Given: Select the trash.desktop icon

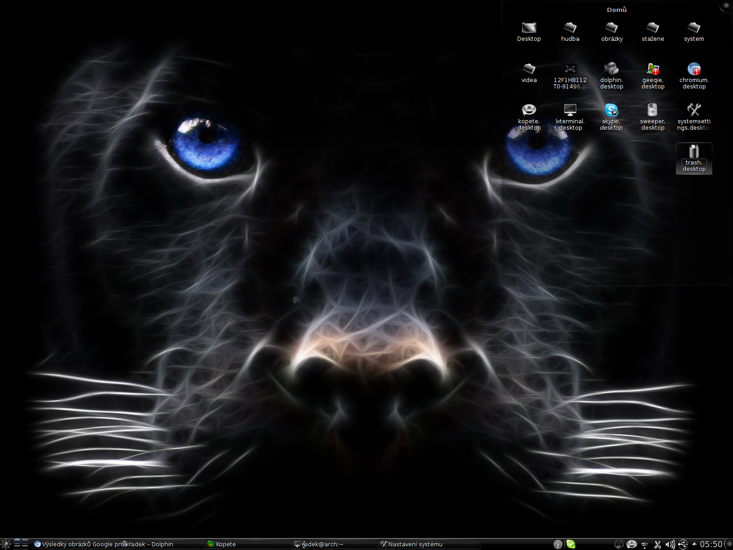Looking at the screenshot, I should click(694, 159).
